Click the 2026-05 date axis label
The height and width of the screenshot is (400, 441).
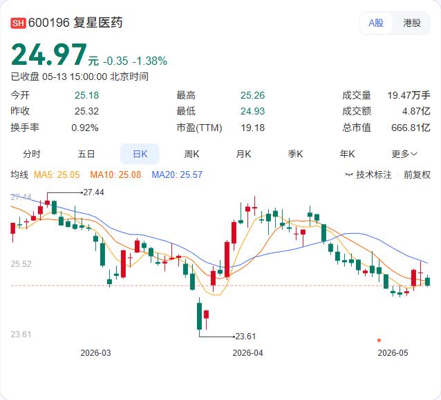(x=393, y=353)
